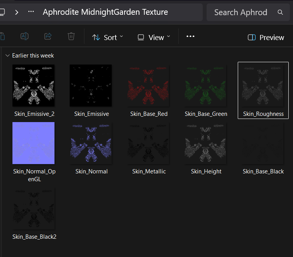The image size is (293, 257).
Task: Open the Sort dropdown
Action: point(108,37)
